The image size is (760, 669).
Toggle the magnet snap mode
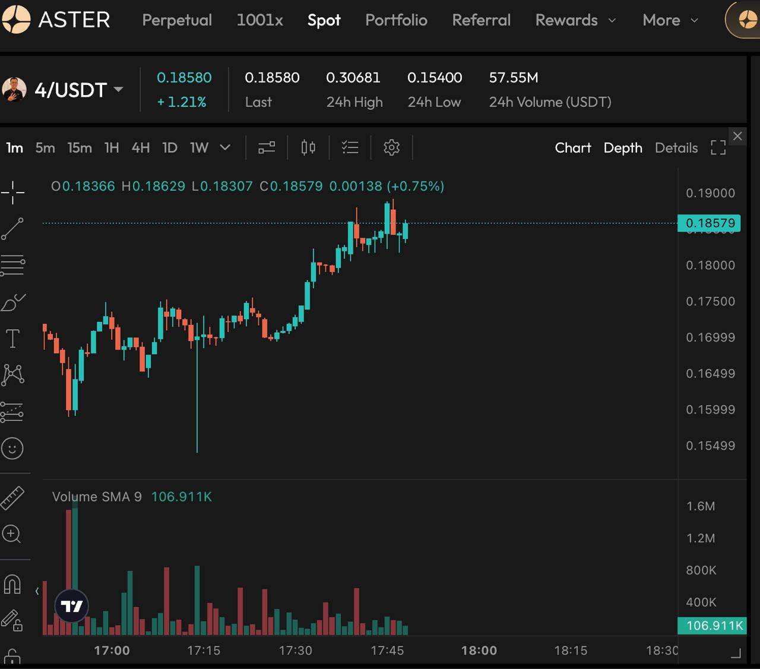(x=12, y=585)
